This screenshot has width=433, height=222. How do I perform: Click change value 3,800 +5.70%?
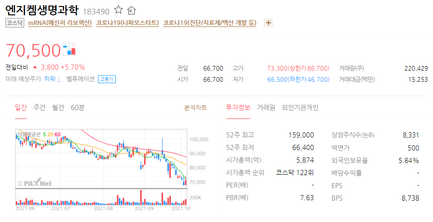point(63,67)
